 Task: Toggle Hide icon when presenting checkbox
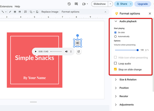pos(115,57)
